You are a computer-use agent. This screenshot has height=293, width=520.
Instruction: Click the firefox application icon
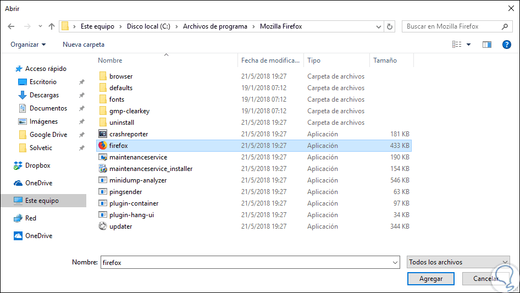coord(102,146)
